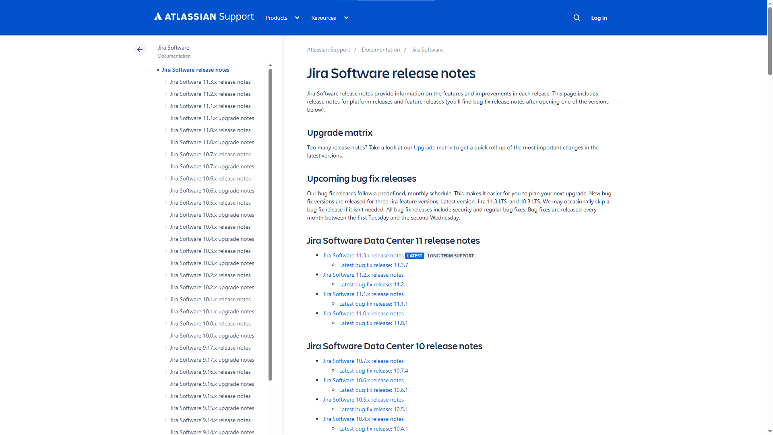Expand Jira Software 9.14.x release notes in sidebar
The image size is (773, 435).
click(166, 420)
